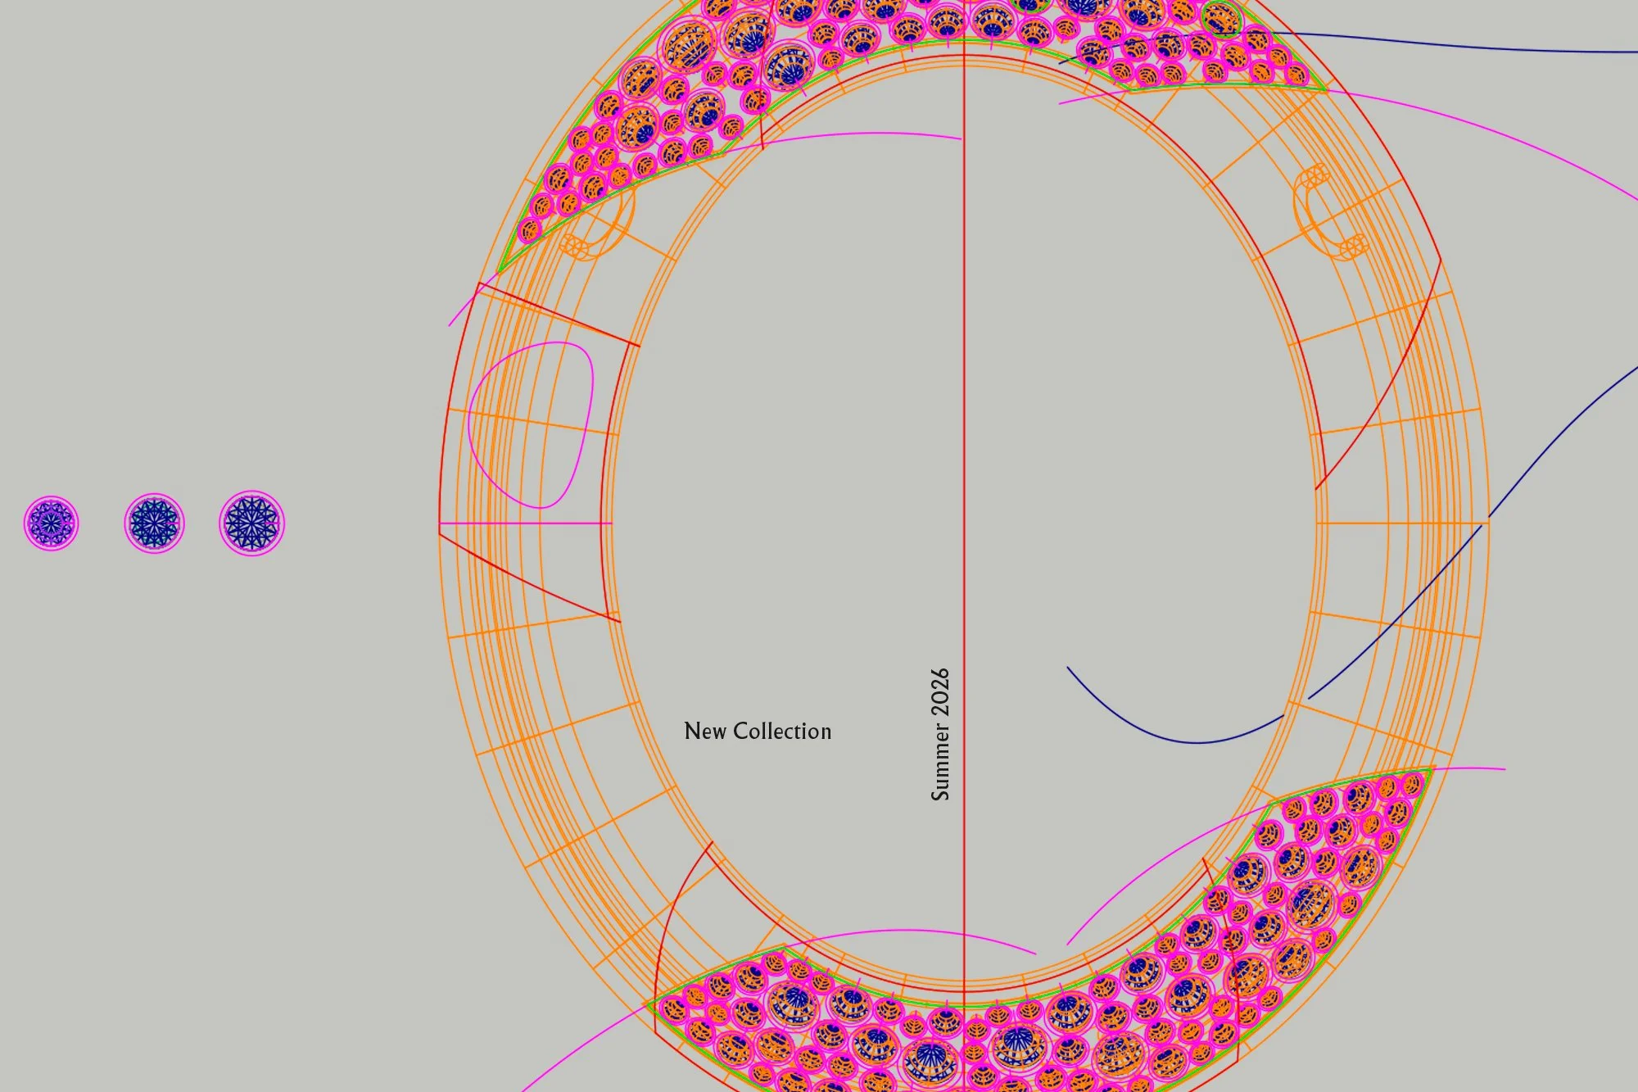The image size is (1638, 1092).
Task: Click the 'New Collection' text
Action: click(x=758, y=731)
